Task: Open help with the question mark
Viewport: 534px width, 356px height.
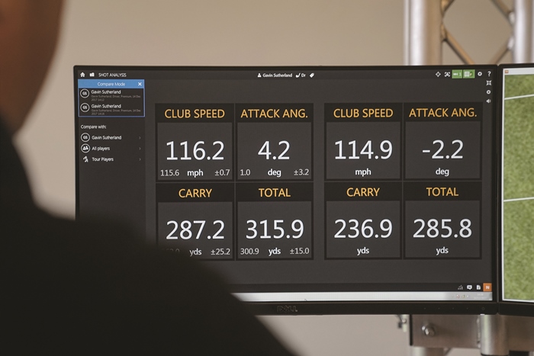Action: pos(489,74)
